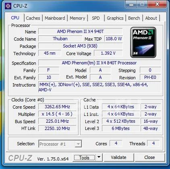
Task: Switch to the Caches tab
Action: pos(33,18)
